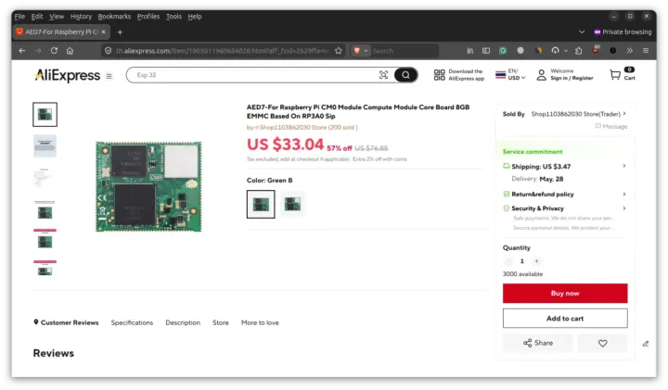This screenshot has height=390, width=668.
Task: Jump to the Description tab
Action: (x=183, y=322)
